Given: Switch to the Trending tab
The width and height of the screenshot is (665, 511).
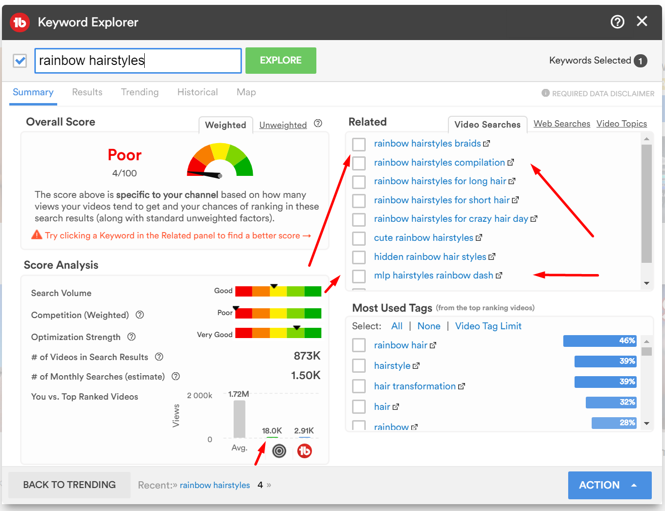Looking at the screenshot, I should [x=140, y=92].
